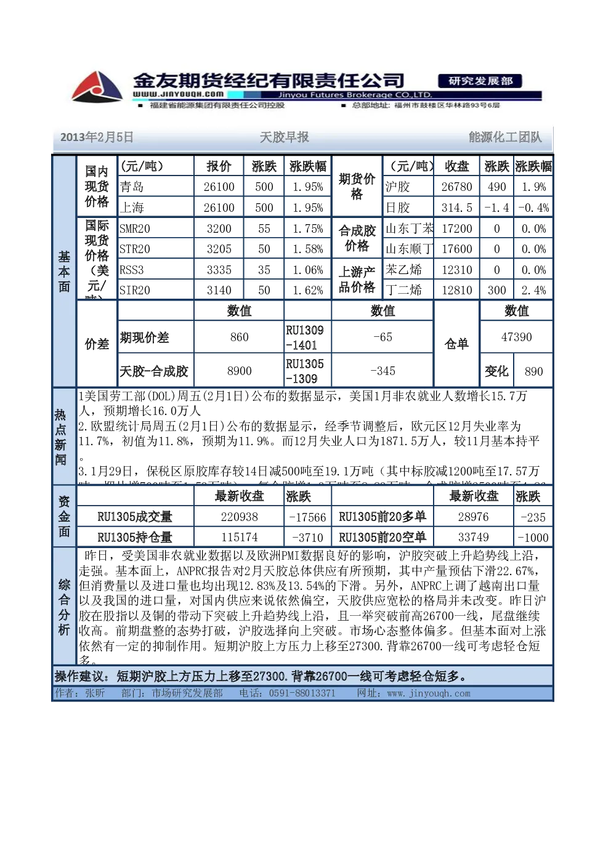Click the 天胶早报 title
Viewport: 611px width, 864px height.
[285, 137]
